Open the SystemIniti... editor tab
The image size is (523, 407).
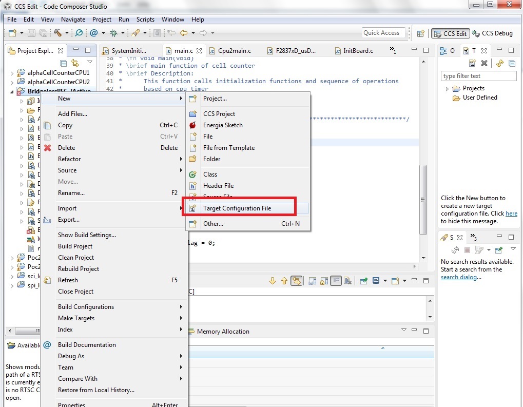pyautogui.click(x=125, y=51)
